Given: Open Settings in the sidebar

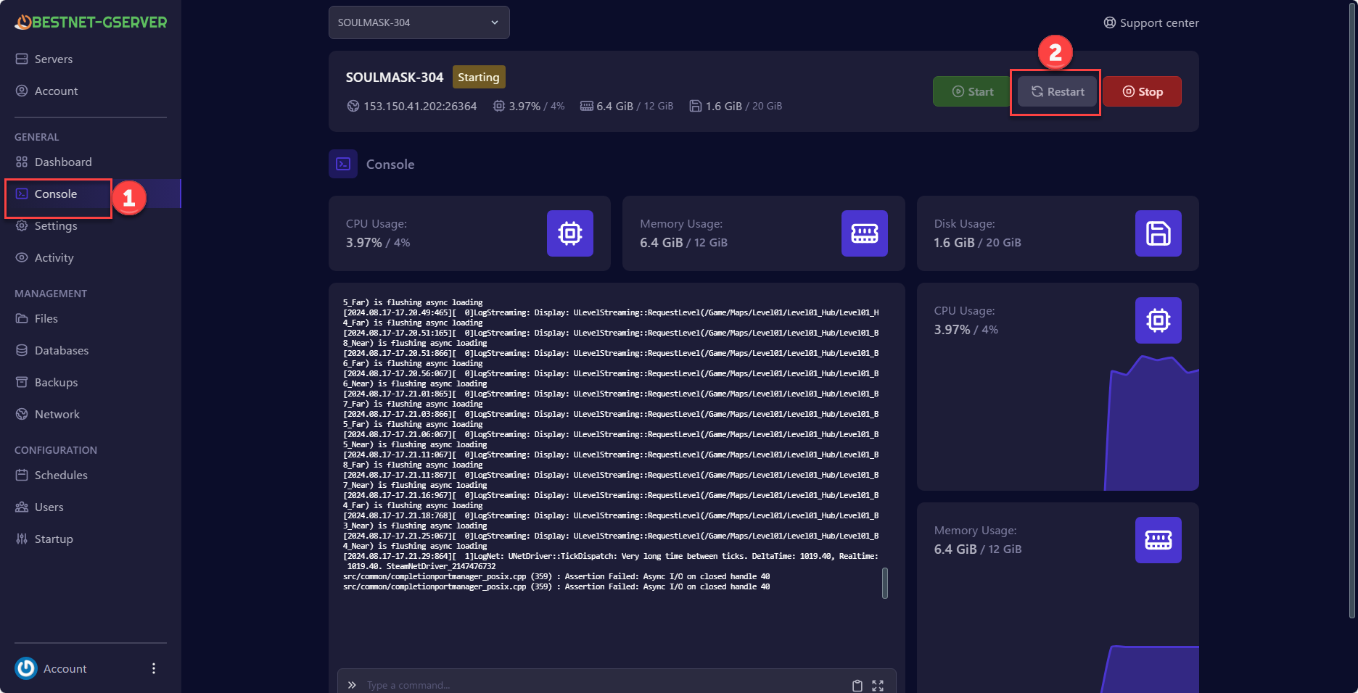Looking at the screenshot, I should click(x=56, y=225).
